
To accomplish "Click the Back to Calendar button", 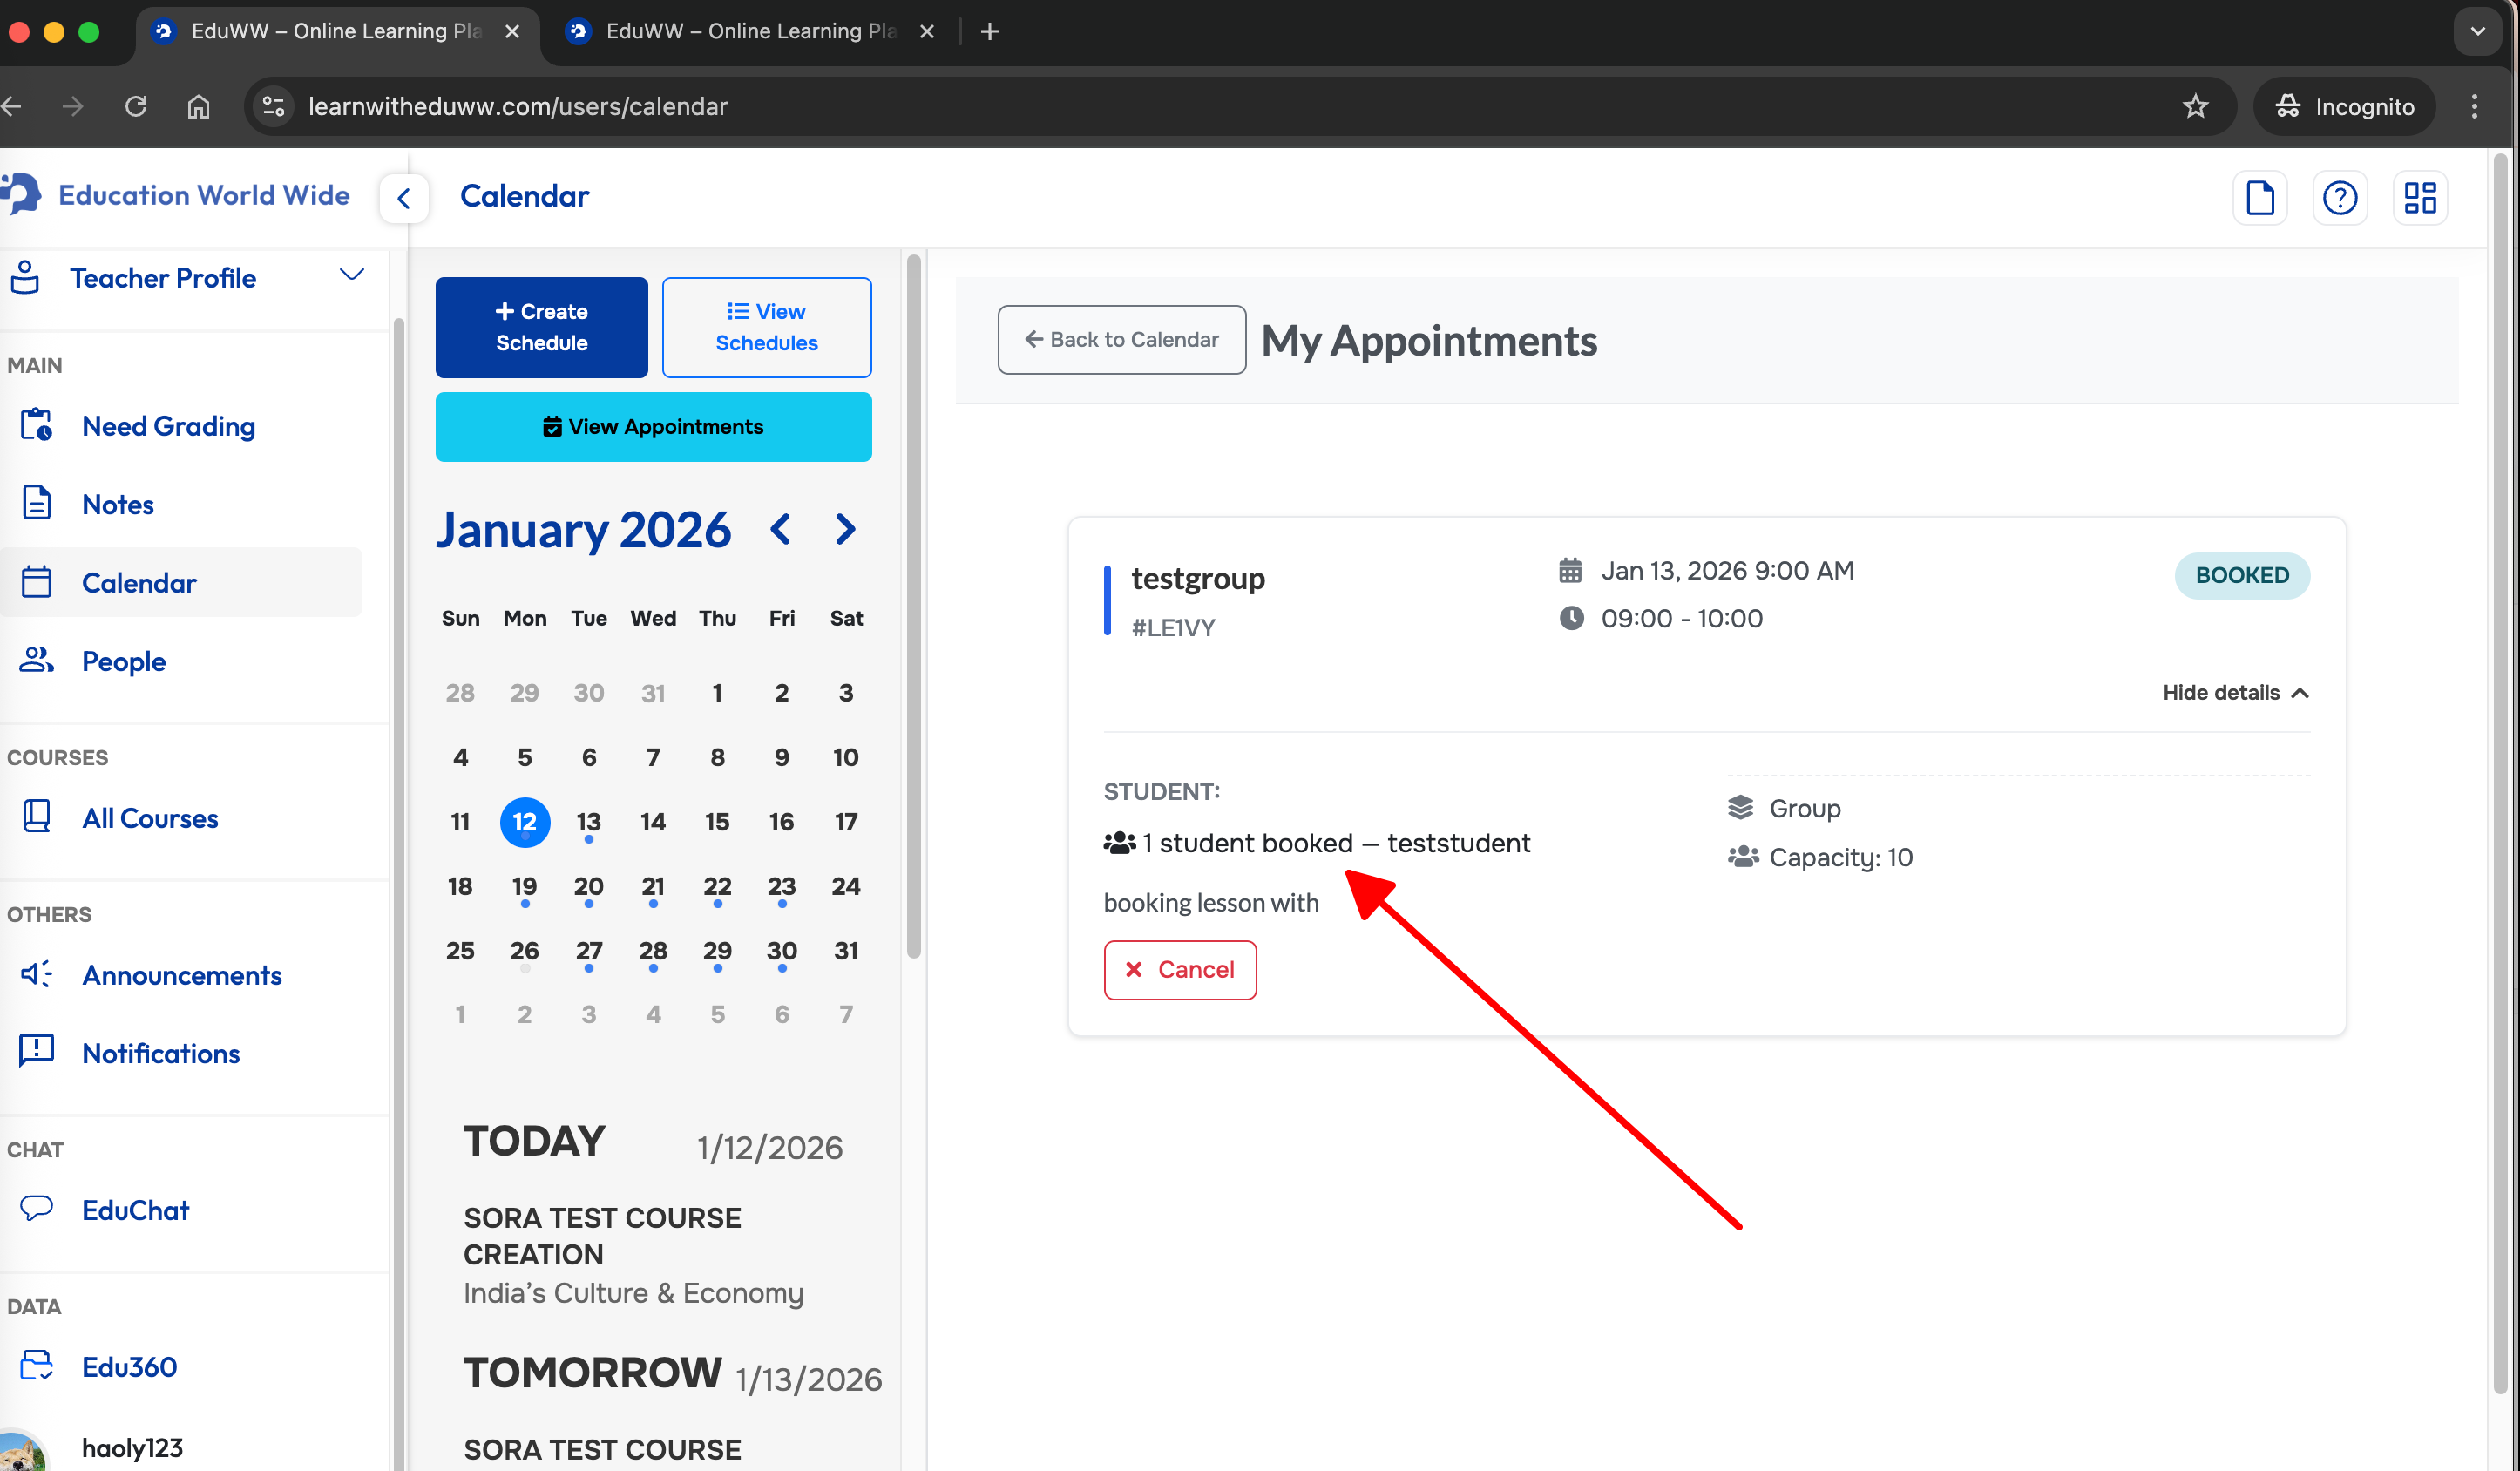I will click(1121, 340).
